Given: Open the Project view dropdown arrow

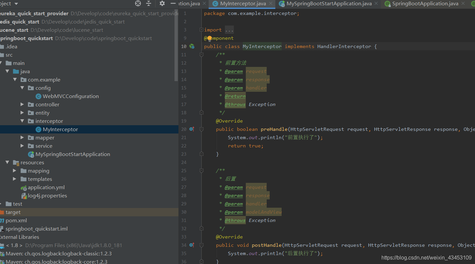Looking at the screenshot, I should point(16,4).
